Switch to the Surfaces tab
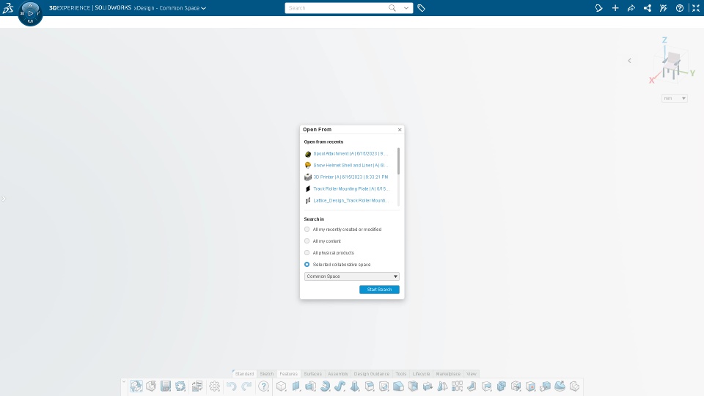 [x=313, y=373]
